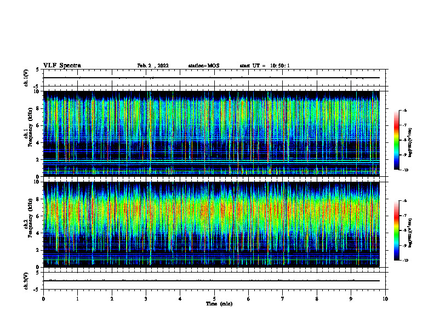The width and height of the screenshot is (434, 335).
Task: Click time axis tick label "7"
Action: pos(283,299)
